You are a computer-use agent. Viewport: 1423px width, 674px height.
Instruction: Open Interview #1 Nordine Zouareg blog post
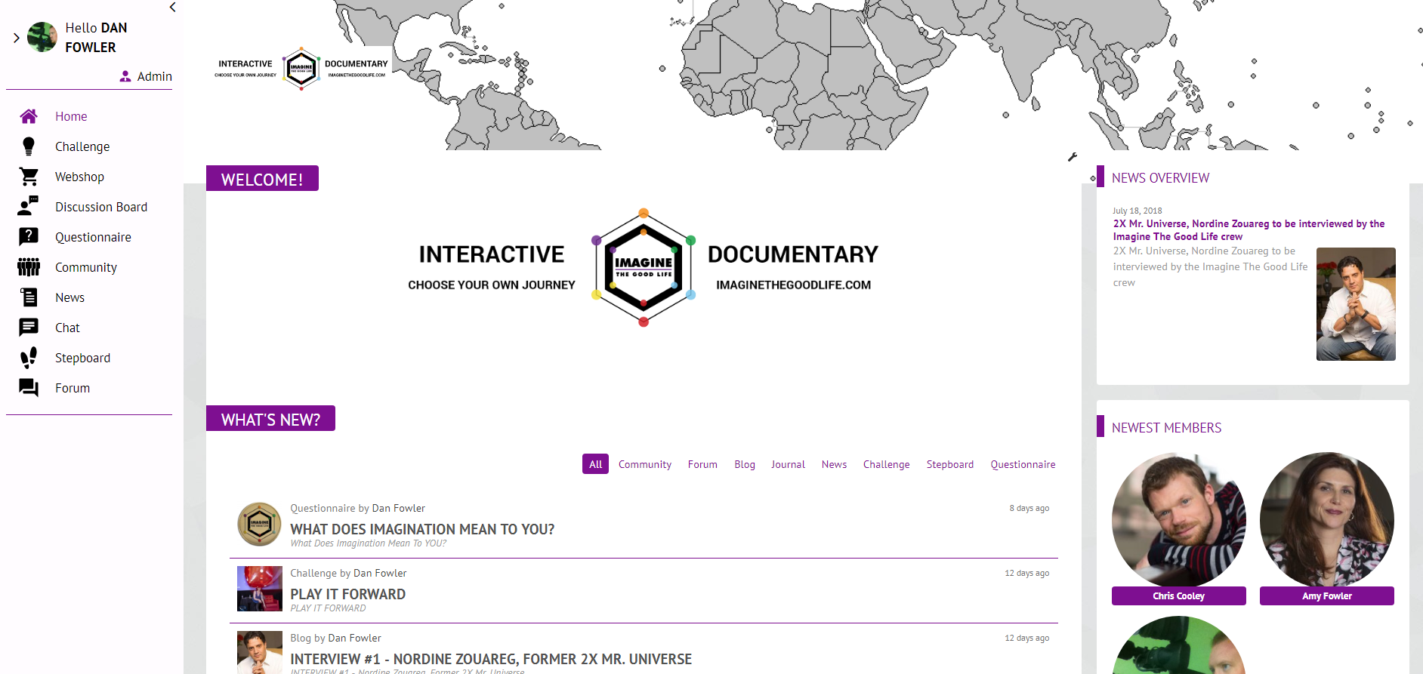coord(491,659)
